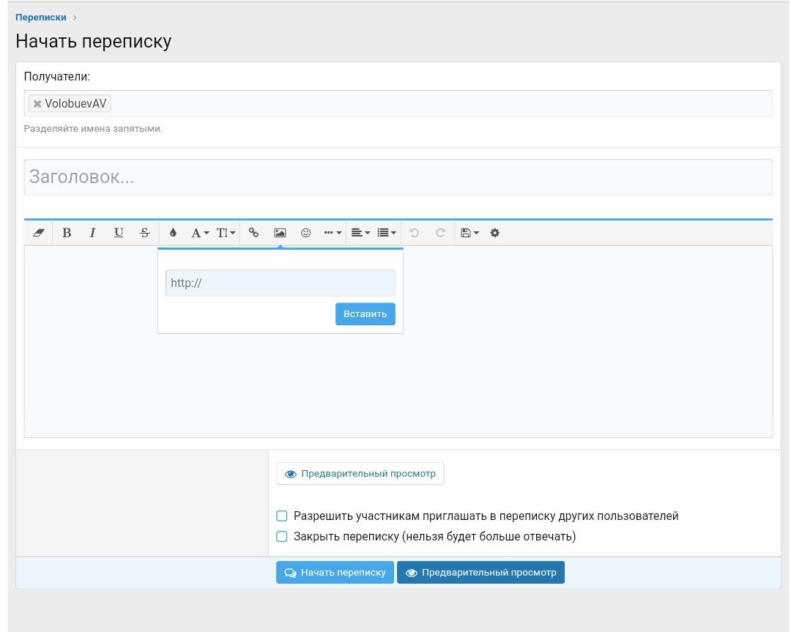Image resolution: width=791 pixels, height=632 pixels.
Task: Toggle strikethrough formatting
Action: point(145,233)
